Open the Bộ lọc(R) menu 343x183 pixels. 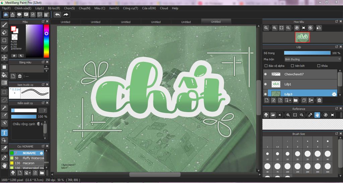54,8
